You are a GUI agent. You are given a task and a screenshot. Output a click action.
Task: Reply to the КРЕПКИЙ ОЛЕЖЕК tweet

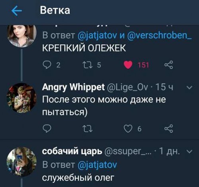(47, 65)
